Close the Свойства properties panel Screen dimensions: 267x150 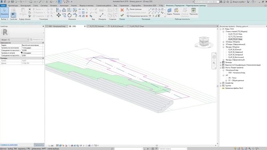[43, 26]
